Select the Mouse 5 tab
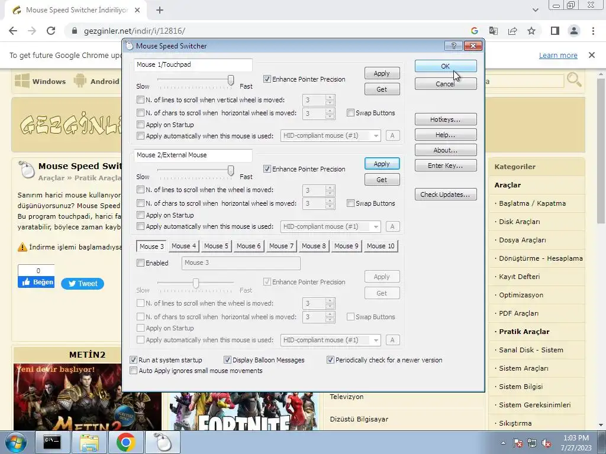The image size is (606, 454). (217, 246)
